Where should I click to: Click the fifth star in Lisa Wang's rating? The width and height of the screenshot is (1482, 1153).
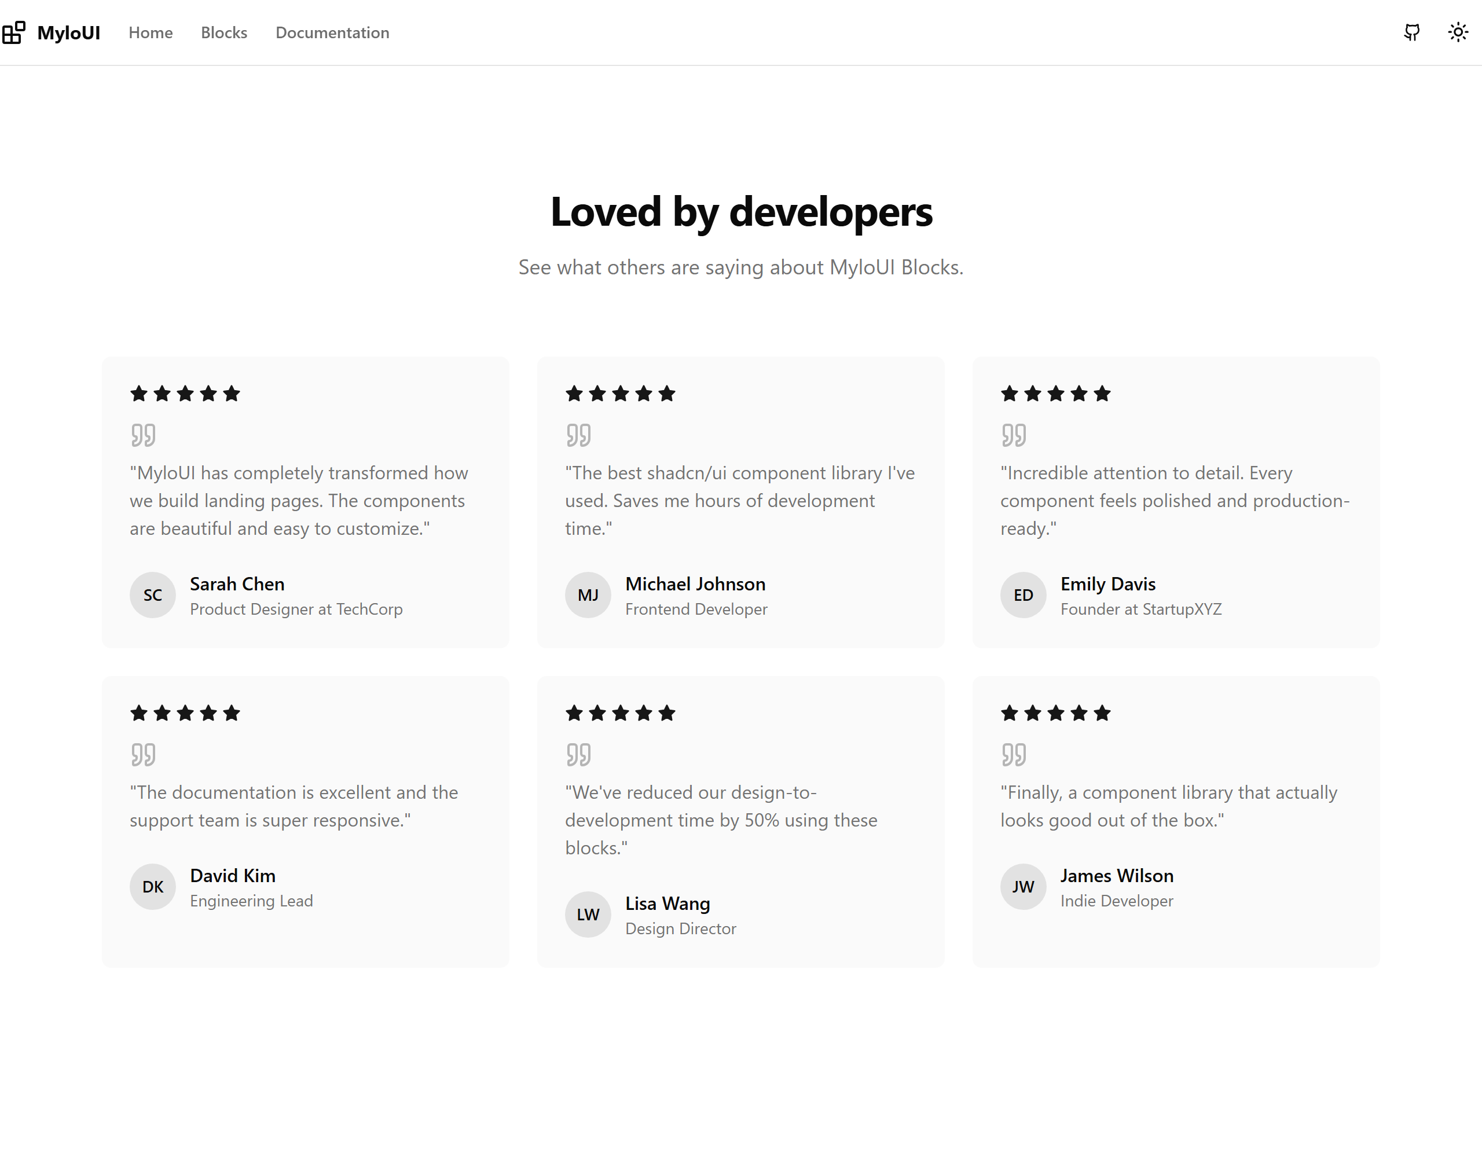(x=667, y=713)
